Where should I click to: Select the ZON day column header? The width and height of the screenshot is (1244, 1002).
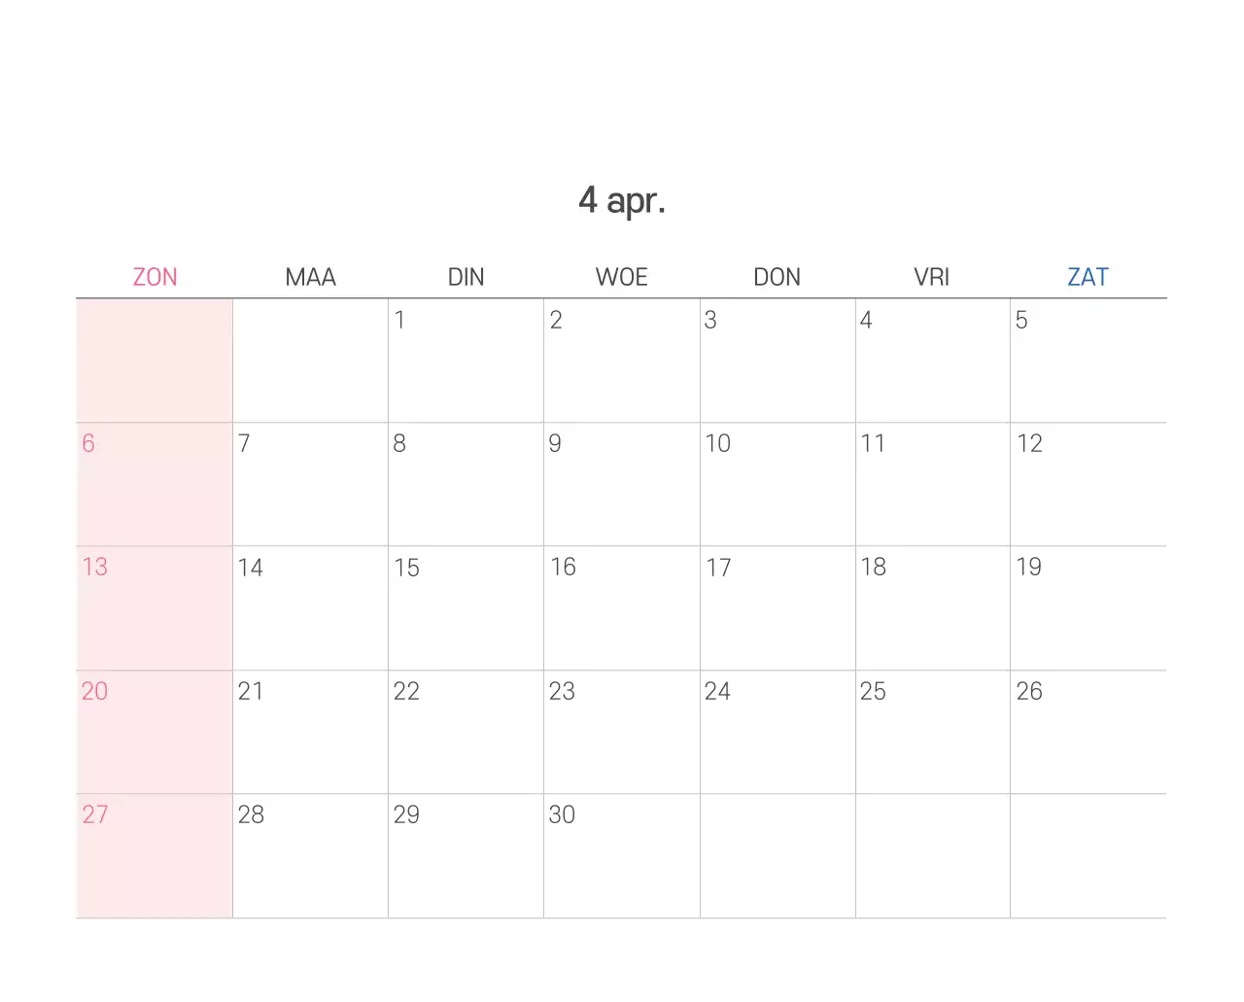point(155,277)
